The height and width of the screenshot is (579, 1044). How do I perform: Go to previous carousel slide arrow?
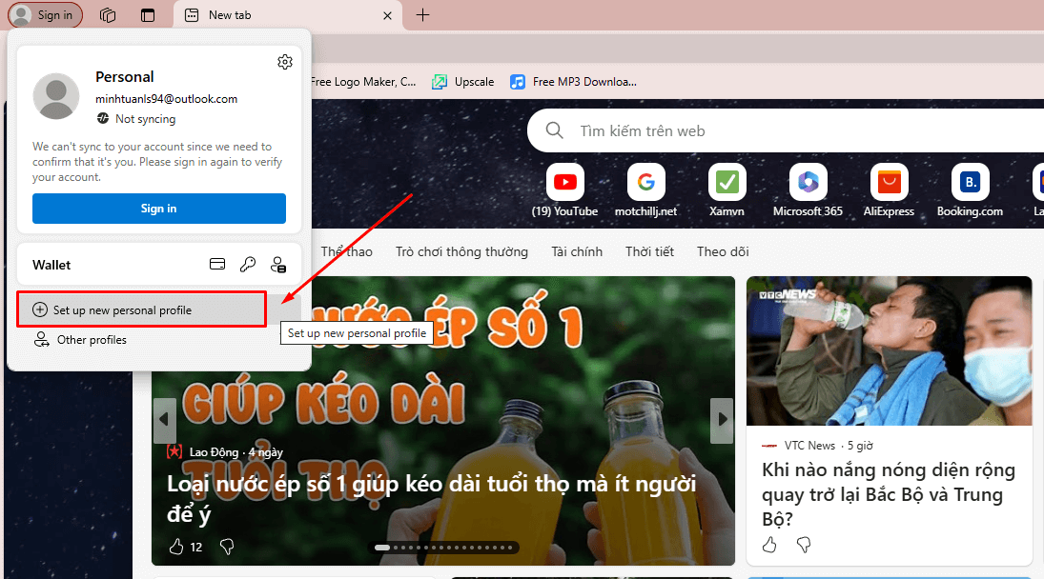[x=164, y=420]
